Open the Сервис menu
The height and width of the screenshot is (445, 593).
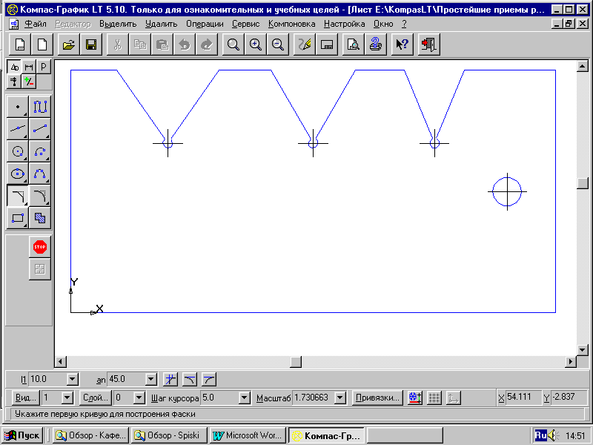246,24
